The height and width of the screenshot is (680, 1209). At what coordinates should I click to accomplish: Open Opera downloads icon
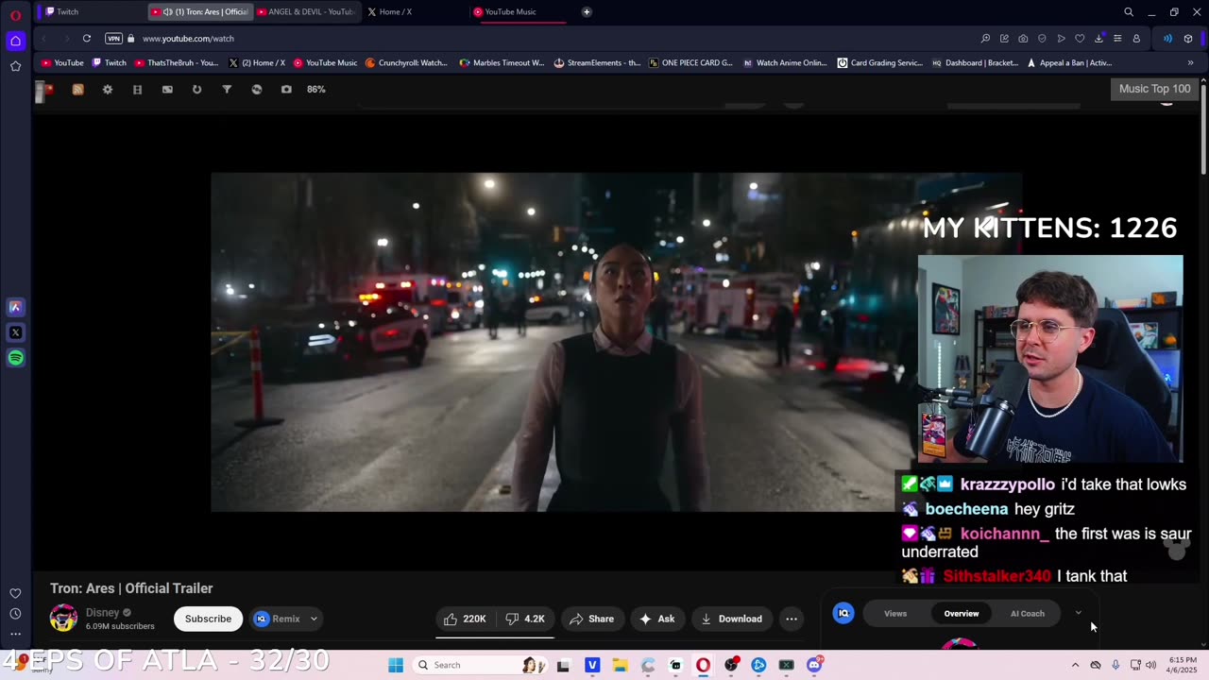pos(1098,39)
